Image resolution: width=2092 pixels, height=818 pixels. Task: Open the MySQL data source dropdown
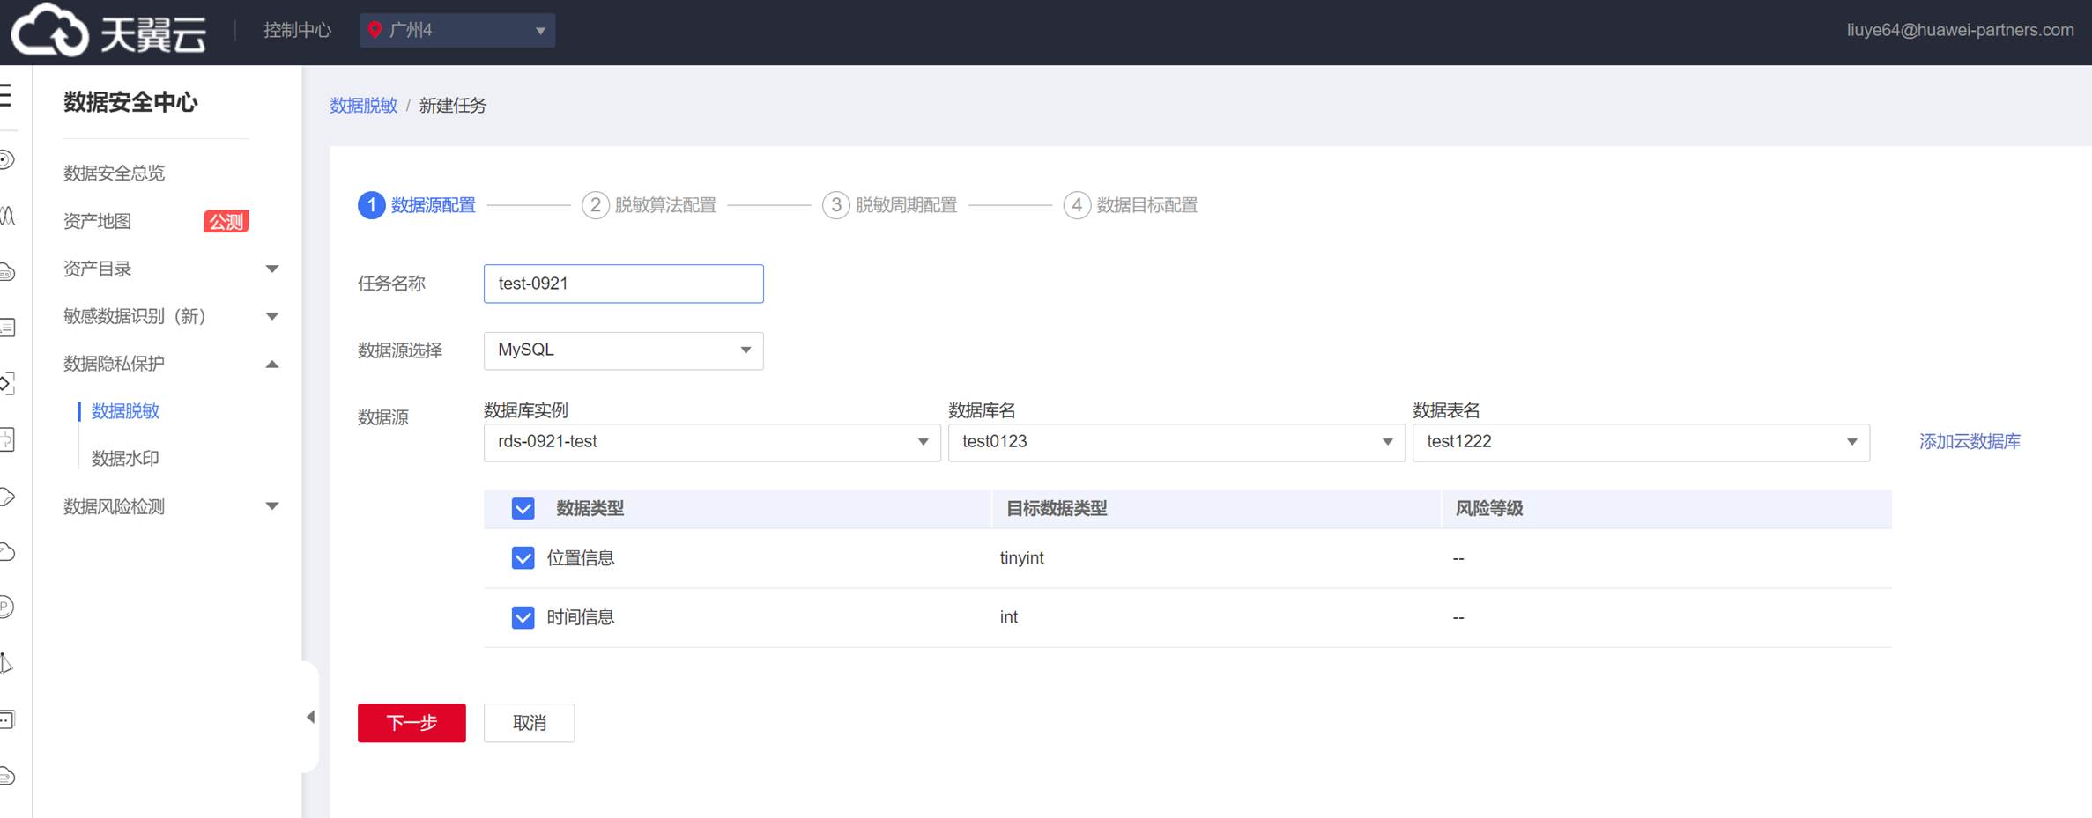tap(623, 350)
